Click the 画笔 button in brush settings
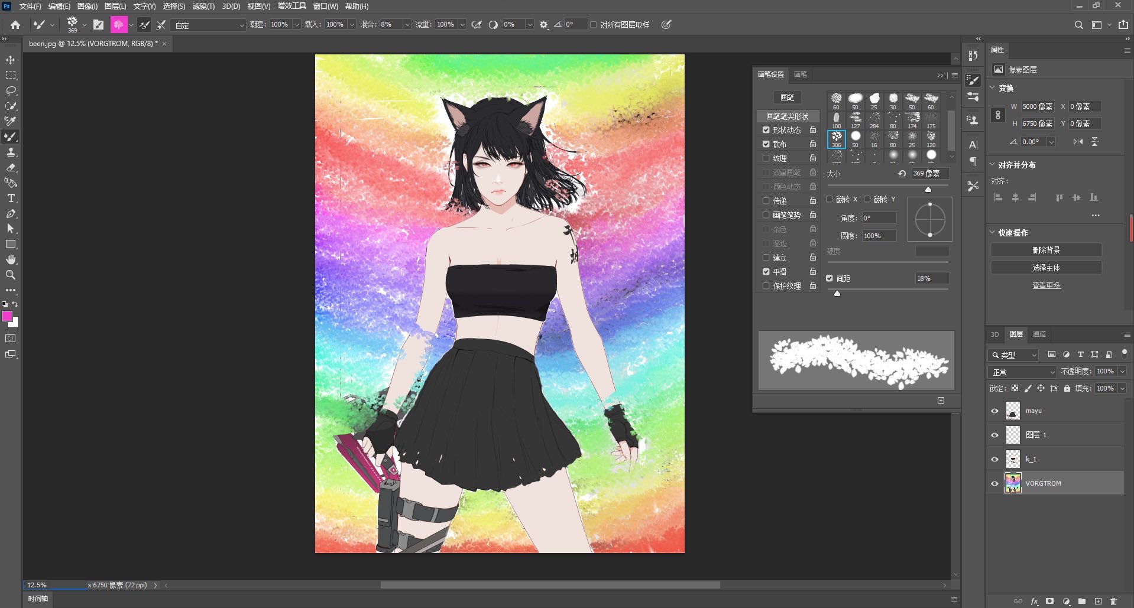The width and height of the screenshot is (1134, 608). (x=788, y=97)
